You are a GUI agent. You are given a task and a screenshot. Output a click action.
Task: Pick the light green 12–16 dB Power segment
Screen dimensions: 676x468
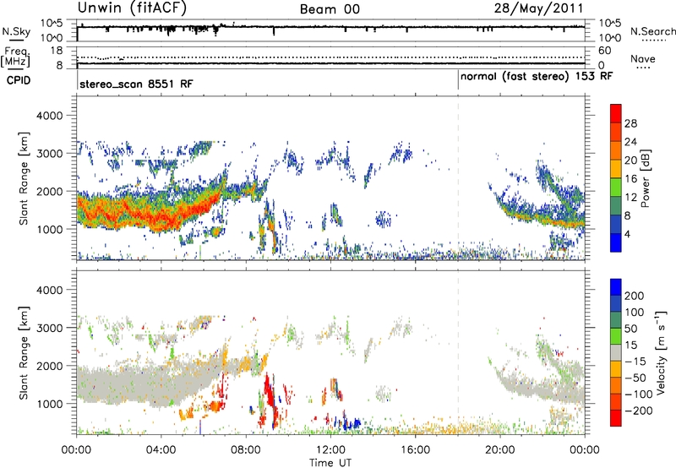(x=616, y=187)
